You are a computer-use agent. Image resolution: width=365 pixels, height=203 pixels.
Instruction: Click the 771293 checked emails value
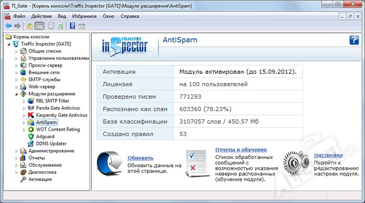(x=190, y=97)
